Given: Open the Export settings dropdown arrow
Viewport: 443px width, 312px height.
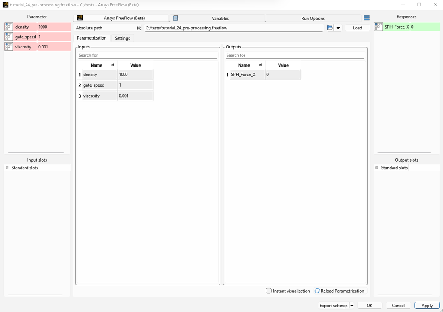Looking at the screenshot, I should click(x=352, y=306).
